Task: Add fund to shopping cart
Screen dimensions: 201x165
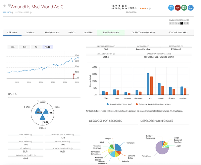Action: (x=191, y=8)
